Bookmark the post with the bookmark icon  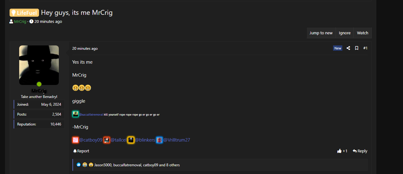(357, 48)
